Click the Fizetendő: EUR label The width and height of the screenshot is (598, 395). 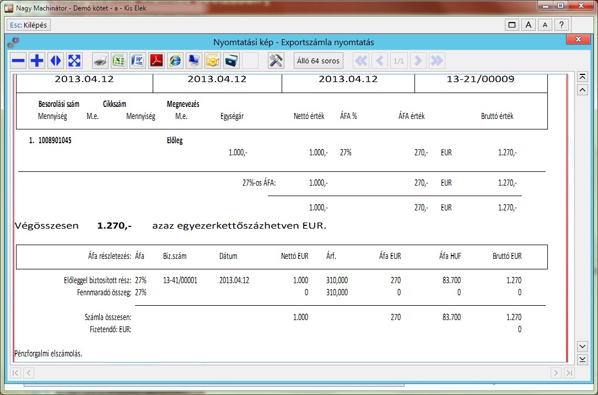(110, 329)
